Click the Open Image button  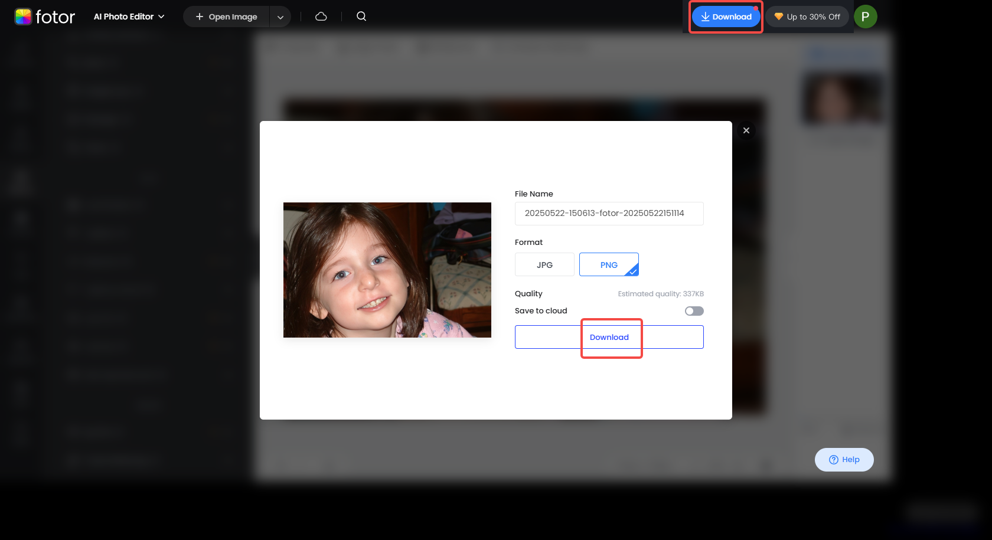227,17
